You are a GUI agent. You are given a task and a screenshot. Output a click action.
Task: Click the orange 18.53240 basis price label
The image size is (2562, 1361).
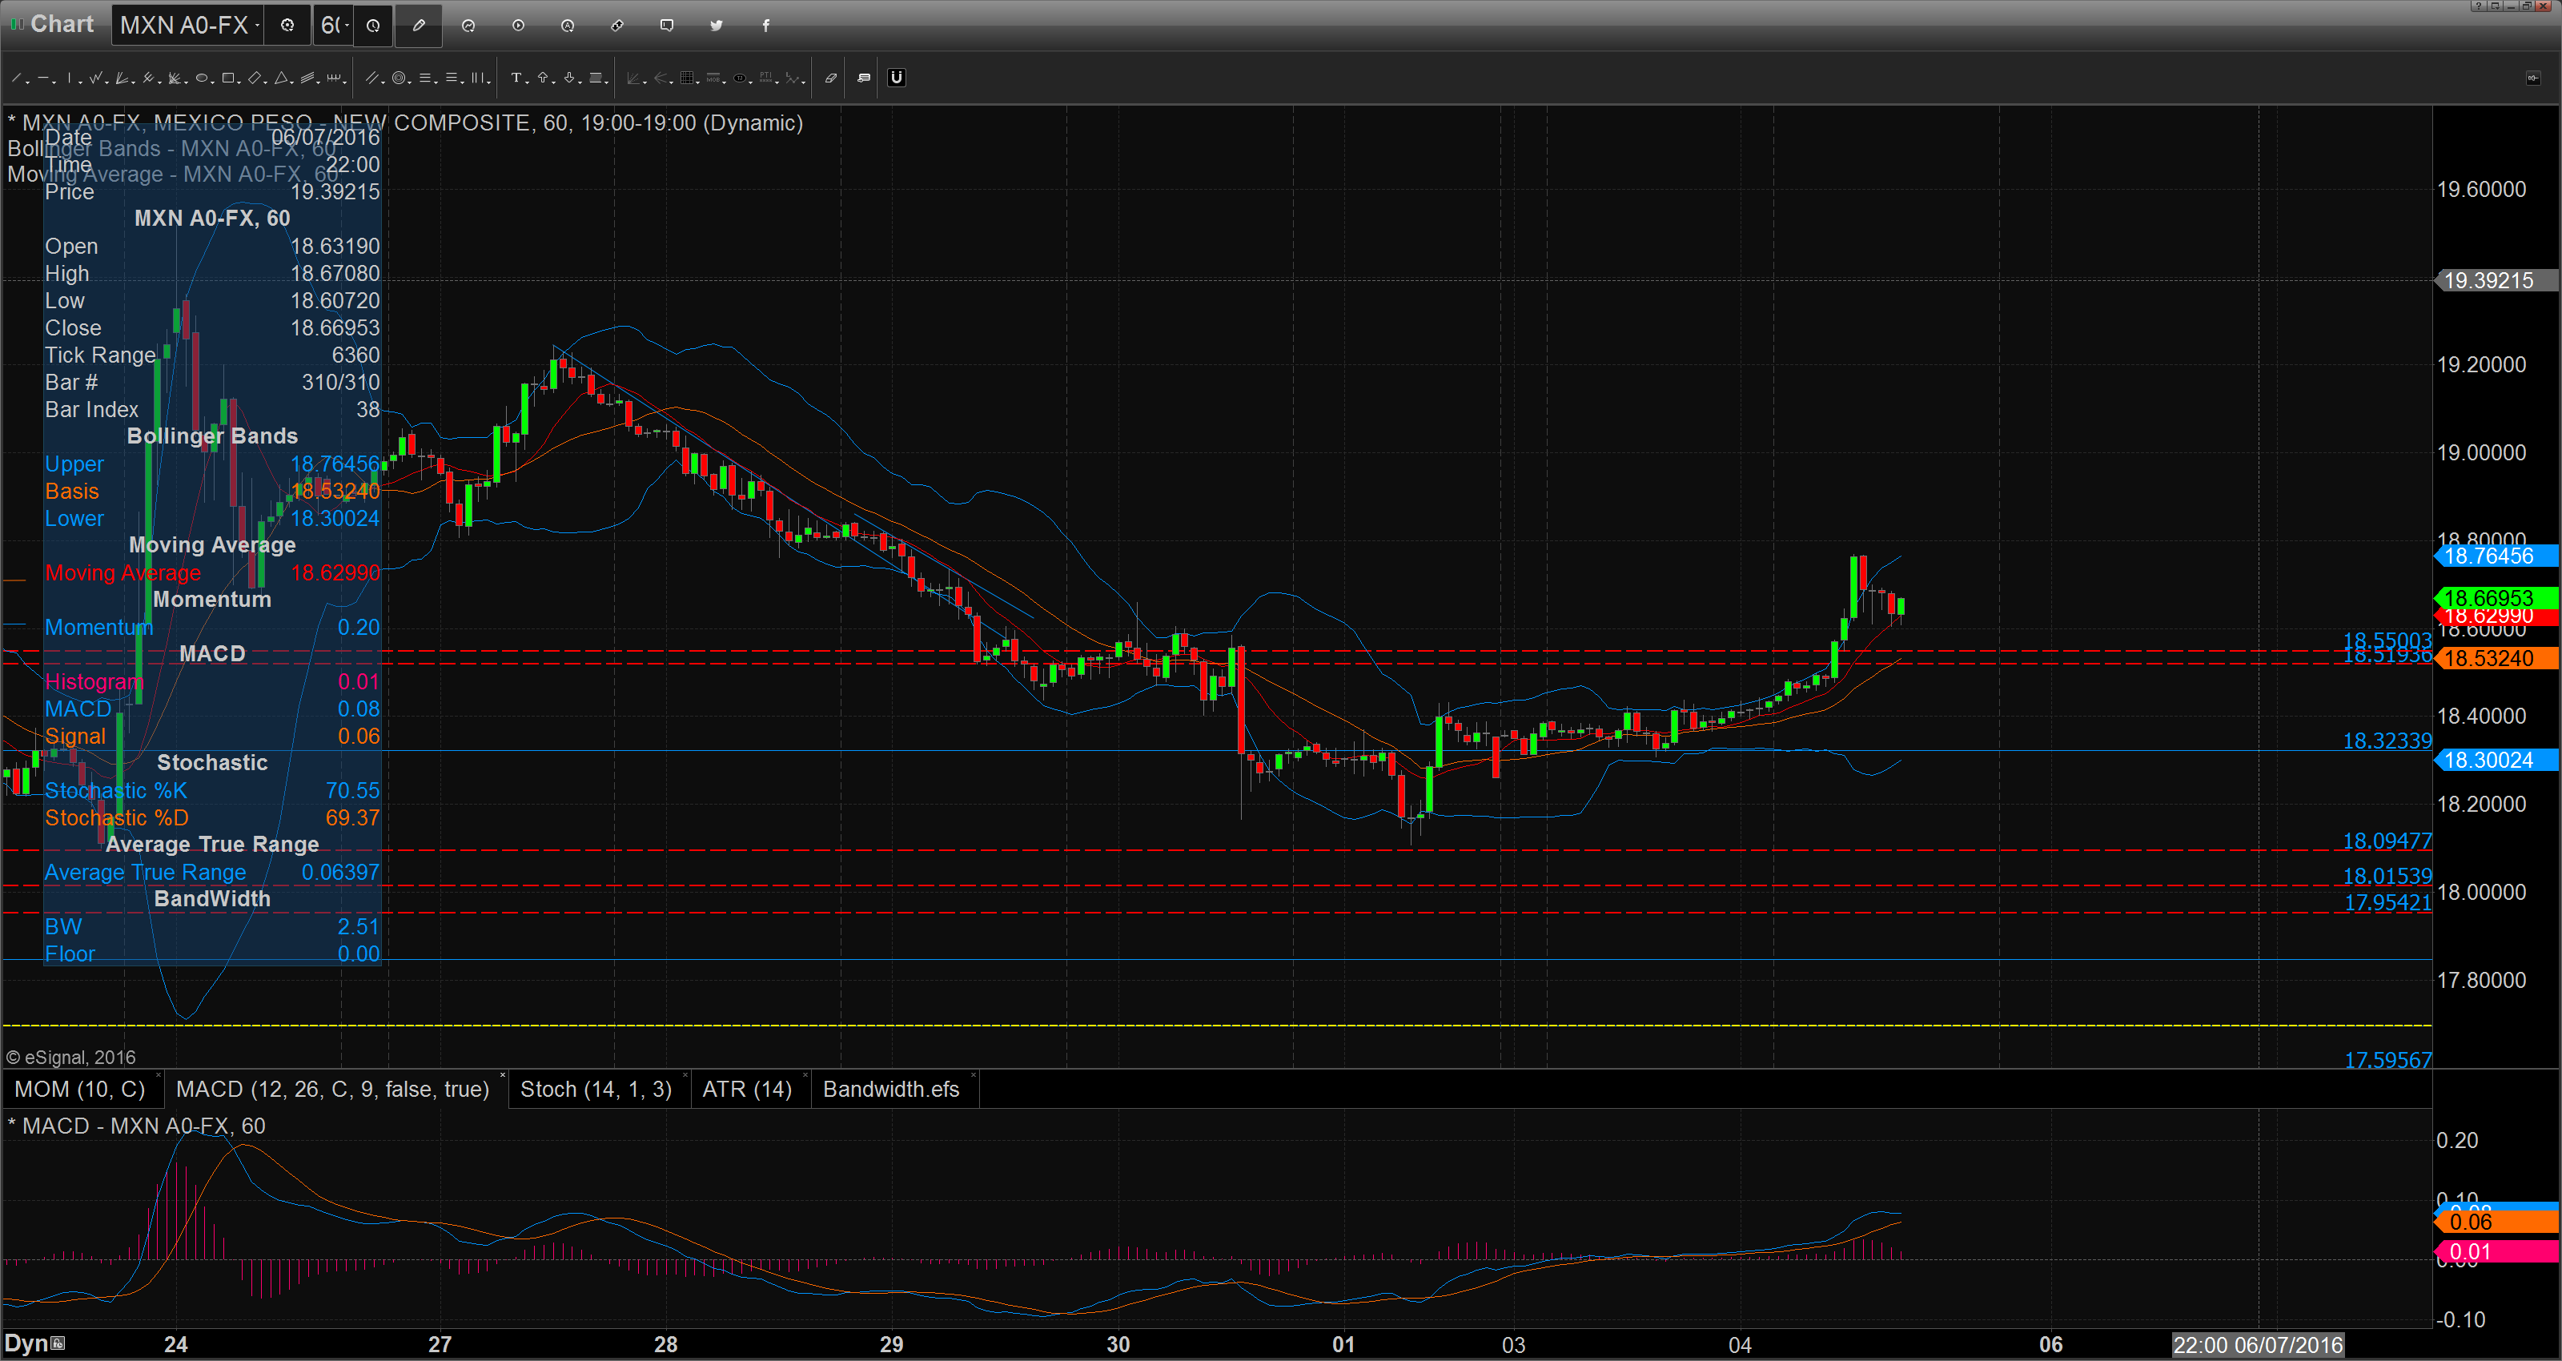pyautogui.click(x=2495, y=657)
